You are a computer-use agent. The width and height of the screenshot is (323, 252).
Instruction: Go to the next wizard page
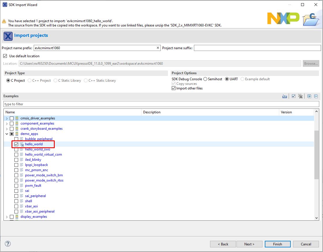coord(249,244)
